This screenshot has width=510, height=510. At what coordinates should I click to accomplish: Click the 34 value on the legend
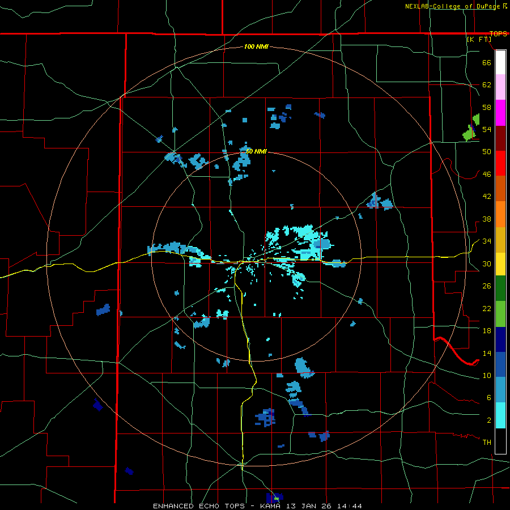click(x=487, y=241)
